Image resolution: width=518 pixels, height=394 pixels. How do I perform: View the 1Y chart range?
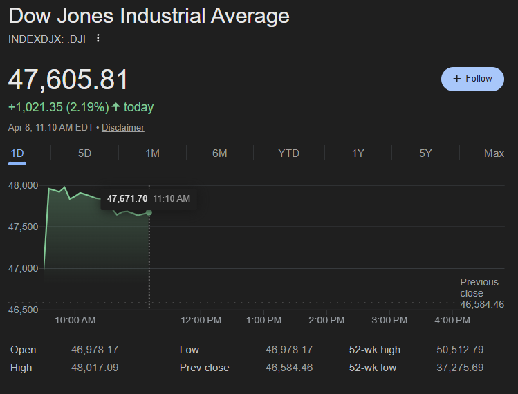[358, 153]
